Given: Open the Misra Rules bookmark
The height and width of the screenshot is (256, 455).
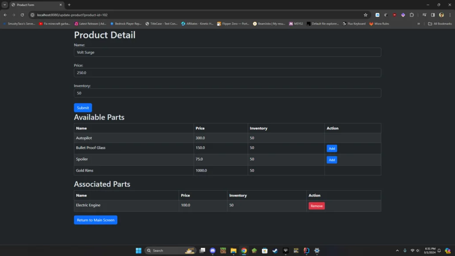Looking at the screenshot, I should click(x=379, y=24).
